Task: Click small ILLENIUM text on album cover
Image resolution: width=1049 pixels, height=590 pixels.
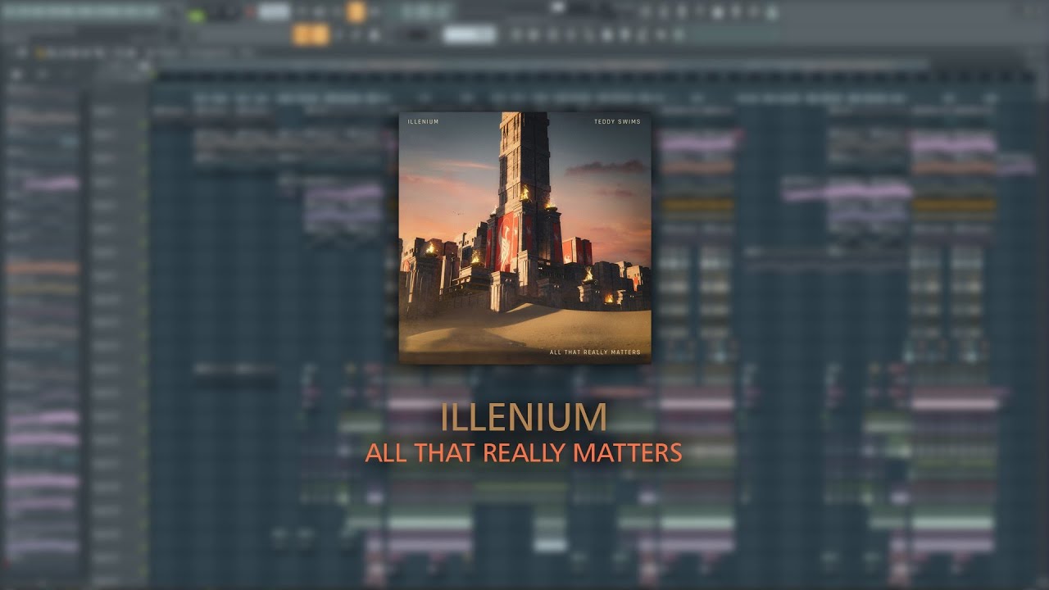Action: pos(423,122)
